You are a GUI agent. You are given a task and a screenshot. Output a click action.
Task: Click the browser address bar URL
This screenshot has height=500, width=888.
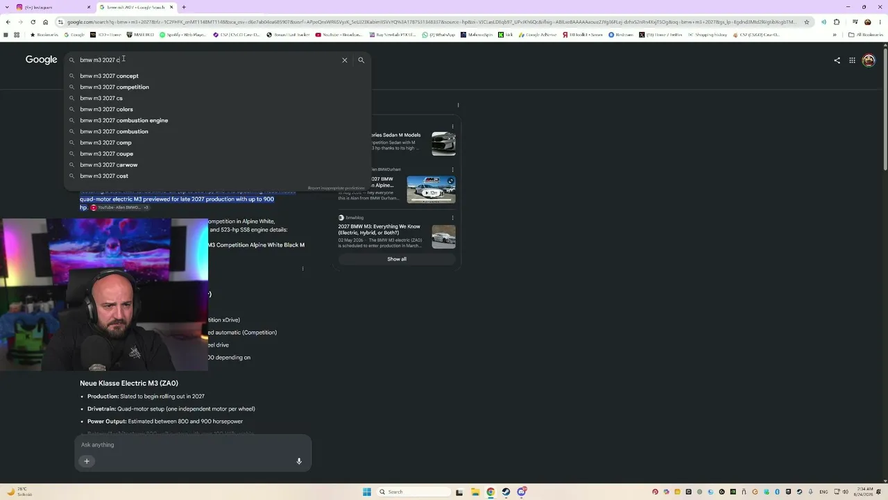click(430, 22)
